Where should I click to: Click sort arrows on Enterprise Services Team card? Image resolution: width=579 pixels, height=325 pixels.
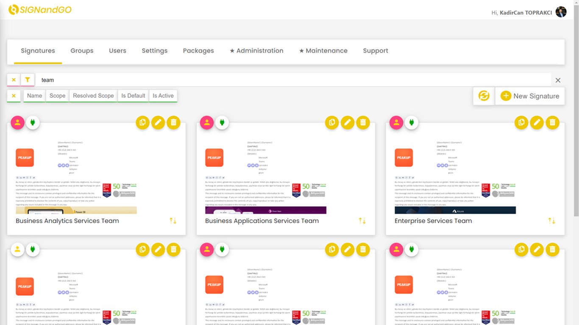[x=551, y=220]
